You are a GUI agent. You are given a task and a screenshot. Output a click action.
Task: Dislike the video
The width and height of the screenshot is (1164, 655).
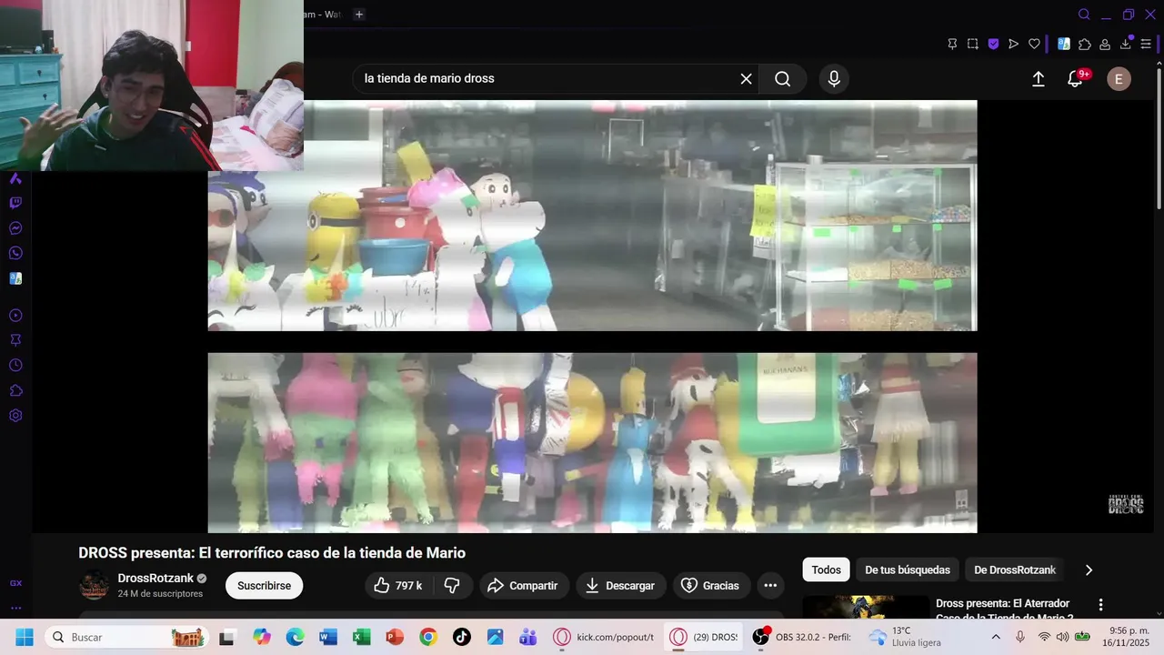(x=452, y=586)
